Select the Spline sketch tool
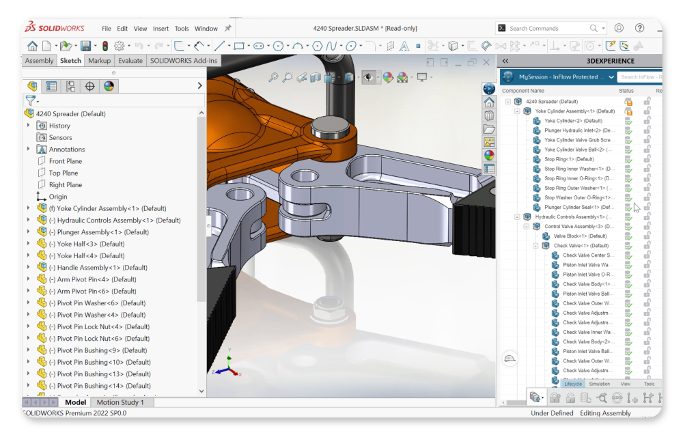 (x=331, y=46)
